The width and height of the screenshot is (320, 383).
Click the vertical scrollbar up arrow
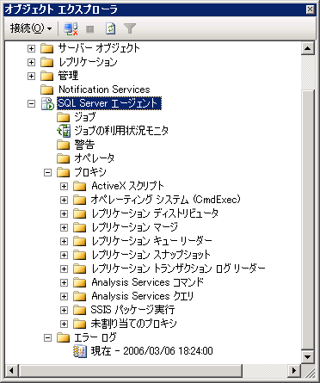pyautogui.click(x=308, y=48)
